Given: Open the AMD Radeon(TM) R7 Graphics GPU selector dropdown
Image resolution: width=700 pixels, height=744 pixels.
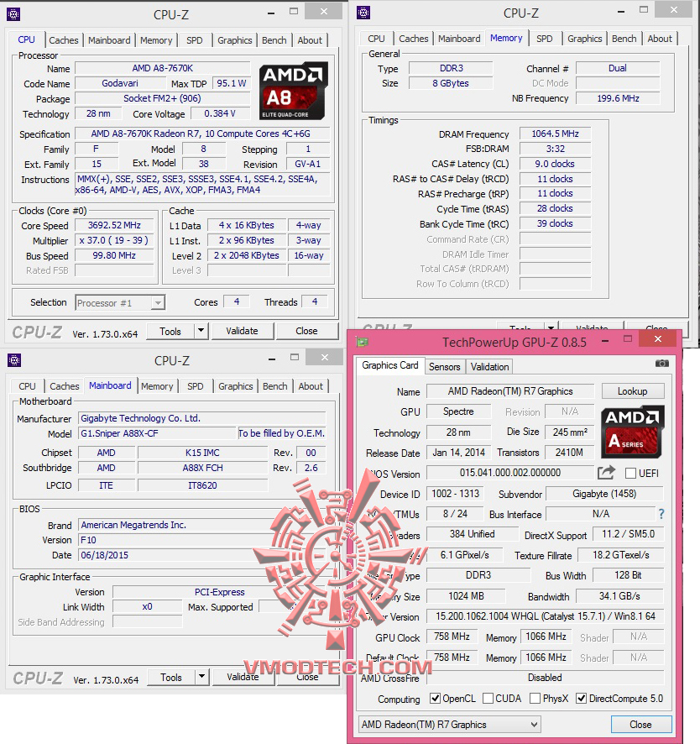Looking at the screenshot, I should (x=449, y=725).
